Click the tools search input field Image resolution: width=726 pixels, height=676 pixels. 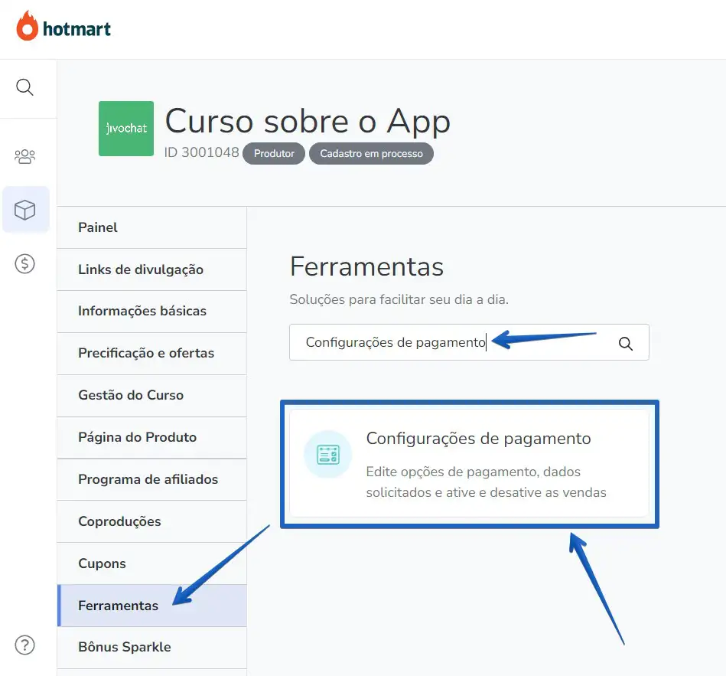(x=469, y=342)
